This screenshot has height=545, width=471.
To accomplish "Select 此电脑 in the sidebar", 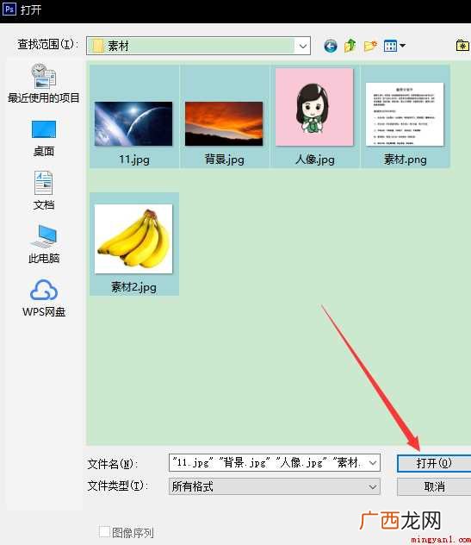I will tap(44, 244).
